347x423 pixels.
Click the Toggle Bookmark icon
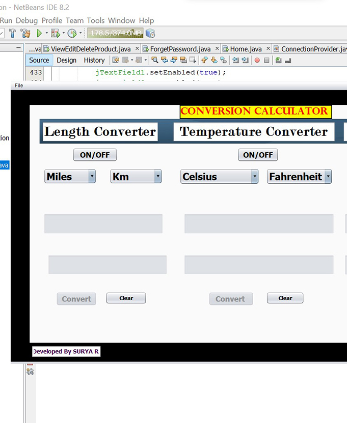coord(224,60)
